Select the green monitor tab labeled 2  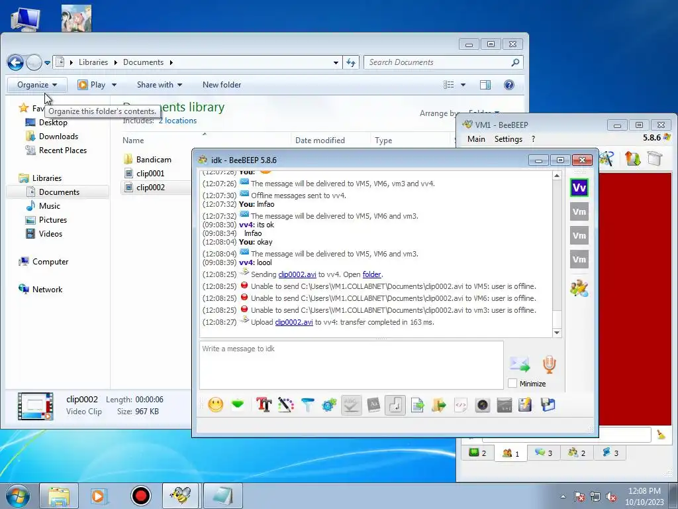click(477, 453)
